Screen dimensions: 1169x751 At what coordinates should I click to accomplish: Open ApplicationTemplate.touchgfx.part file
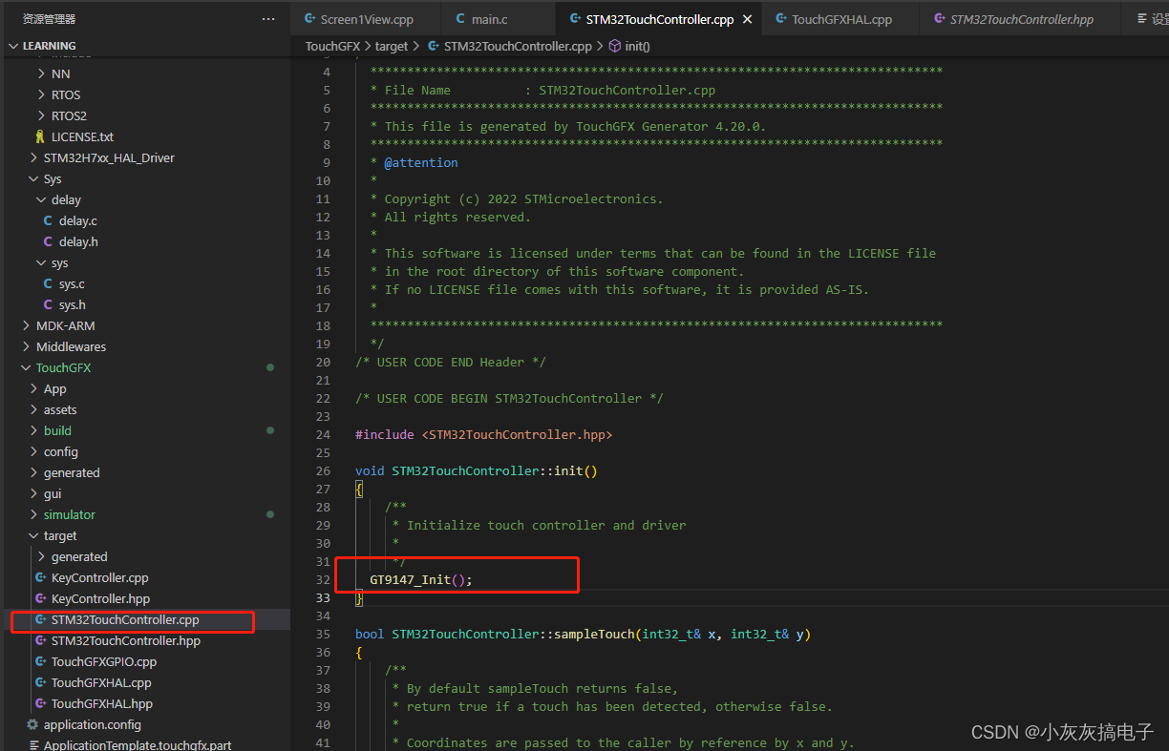point(138,745)
